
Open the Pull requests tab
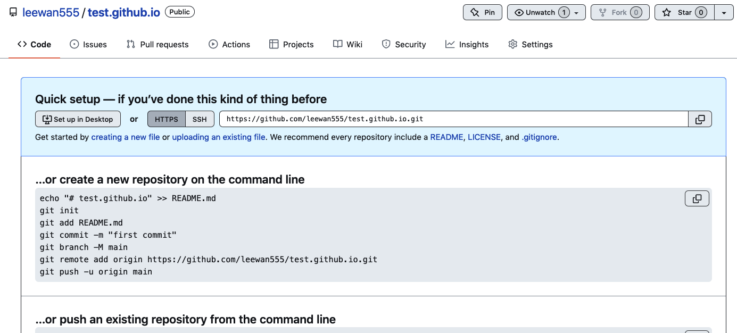click(158, 45)
